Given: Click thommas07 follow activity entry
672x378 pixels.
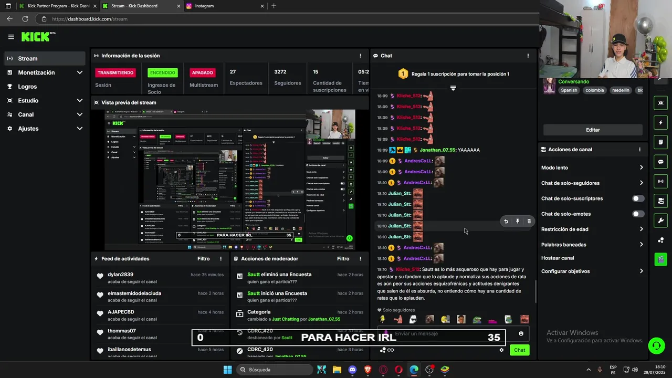Looking at the screenshot, I should pos(160,334).
